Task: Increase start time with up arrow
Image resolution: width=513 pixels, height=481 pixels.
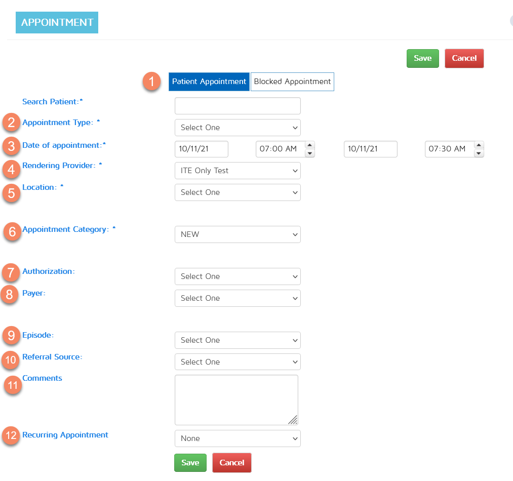Action: point(310,145)
